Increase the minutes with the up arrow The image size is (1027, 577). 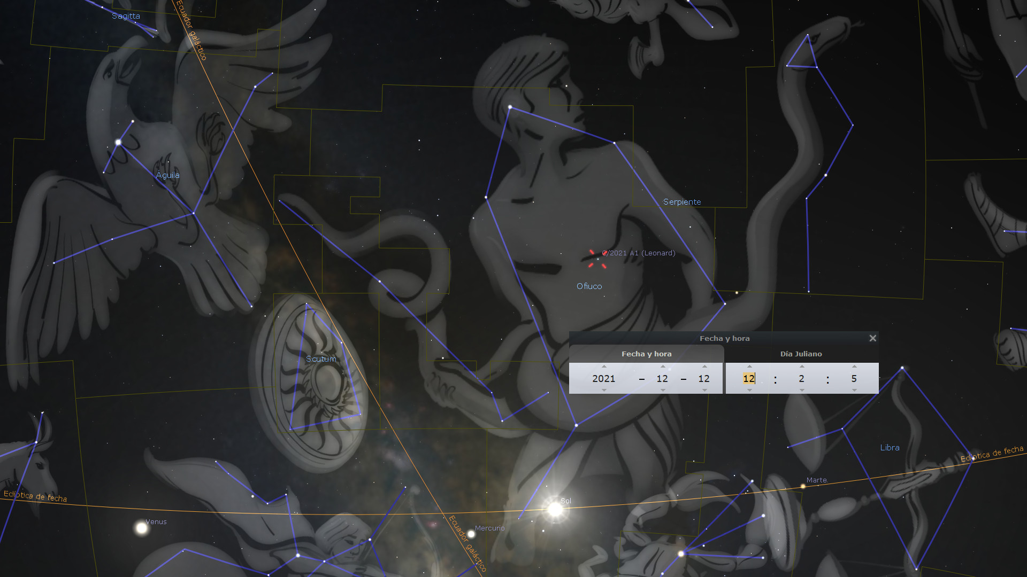pyautogui.click(x=802, y=367)
